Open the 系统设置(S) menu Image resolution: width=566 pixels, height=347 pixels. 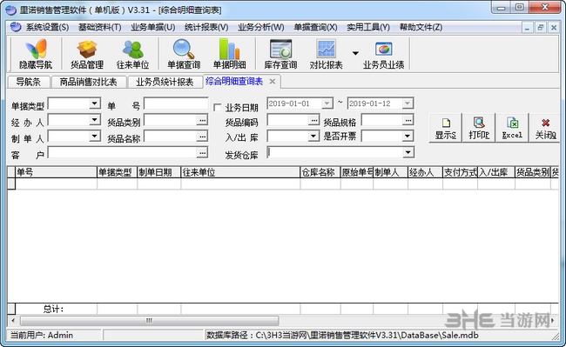pos(47,27)
